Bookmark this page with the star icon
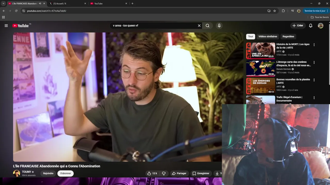This screenshot has width=330, height=185. click(x=275, y=11)
